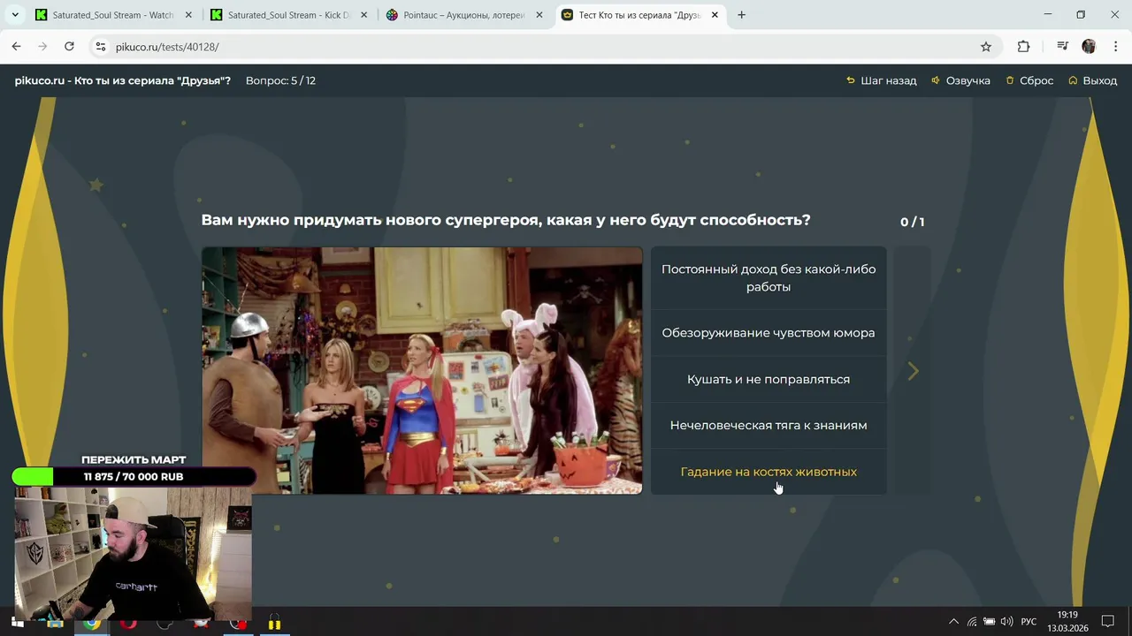Screen dimensions: 1132x636
Task: Choose "Обезоруживание чувством юмора" answer
Action: [769, 333]
